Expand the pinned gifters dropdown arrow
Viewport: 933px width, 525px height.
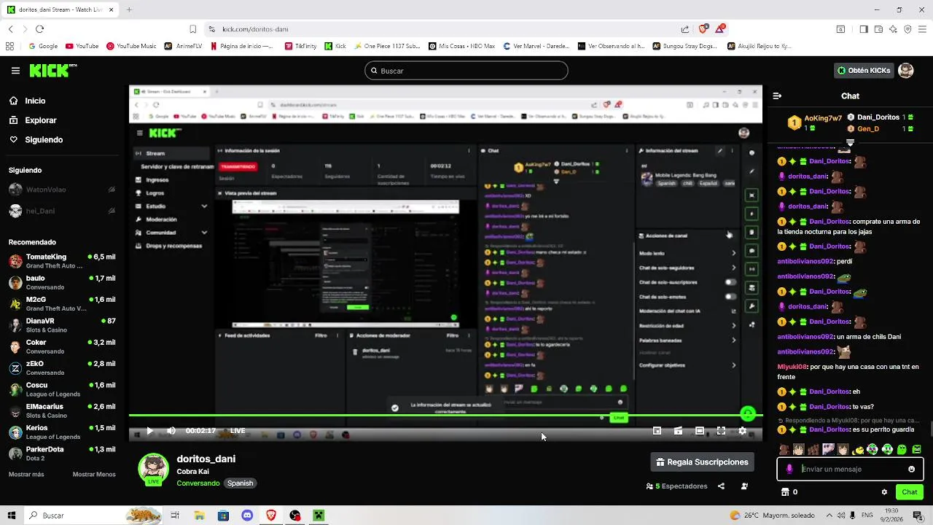click(850, 141)
